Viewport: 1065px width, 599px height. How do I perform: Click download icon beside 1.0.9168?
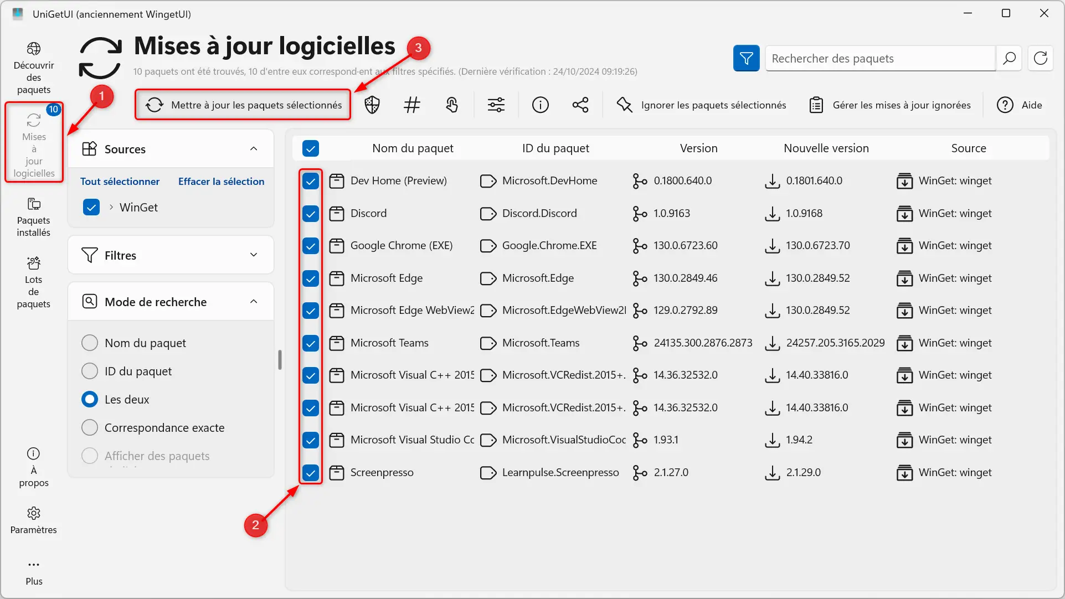click(x=772, y=214)
